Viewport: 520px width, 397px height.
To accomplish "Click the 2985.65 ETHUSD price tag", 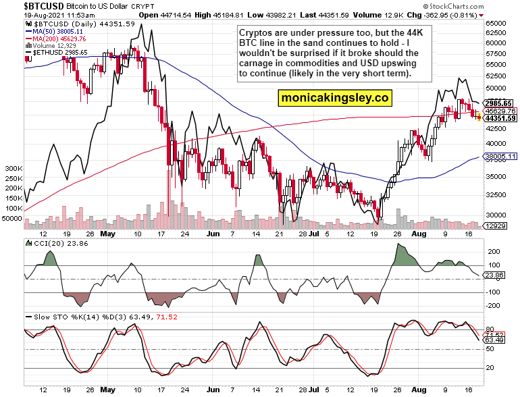I will tap(500, 103).
